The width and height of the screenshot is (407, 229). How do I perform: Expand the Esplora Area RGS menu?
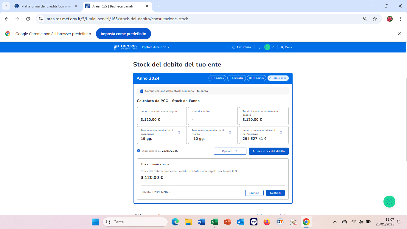pyautogui.click(x=156, y=47)
